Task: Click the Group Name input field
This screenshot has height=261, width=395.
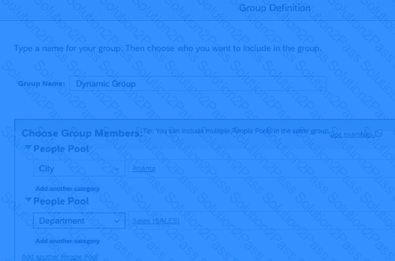Action: [198, 84]
